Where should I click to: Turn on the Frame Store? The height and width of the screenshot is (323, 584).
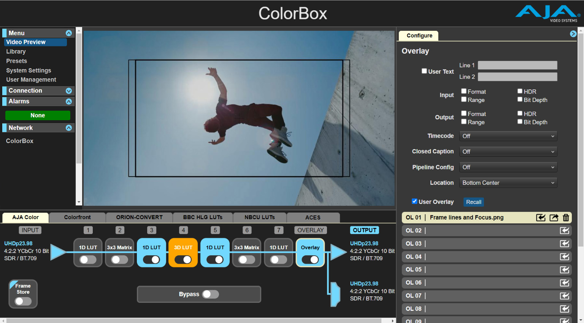[23, 301]
